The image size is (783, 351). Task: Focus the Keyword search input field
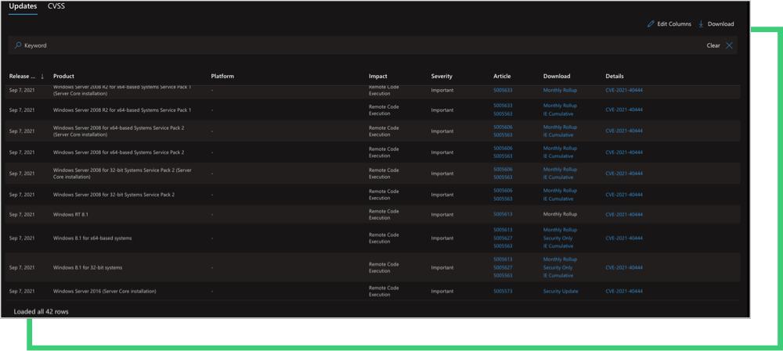tap(313, 45)
